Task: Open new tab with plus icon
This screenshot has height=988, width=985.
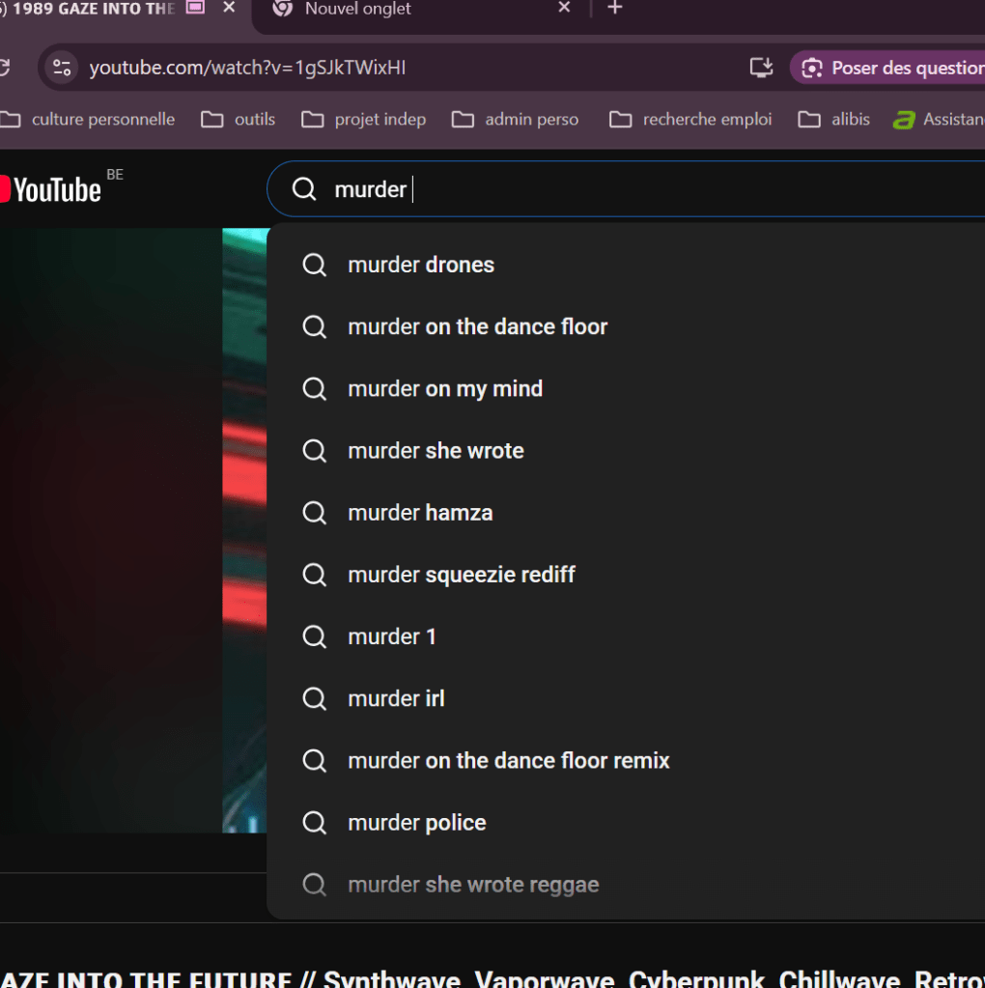Action: pyautogui.click(x=615, y=9)
